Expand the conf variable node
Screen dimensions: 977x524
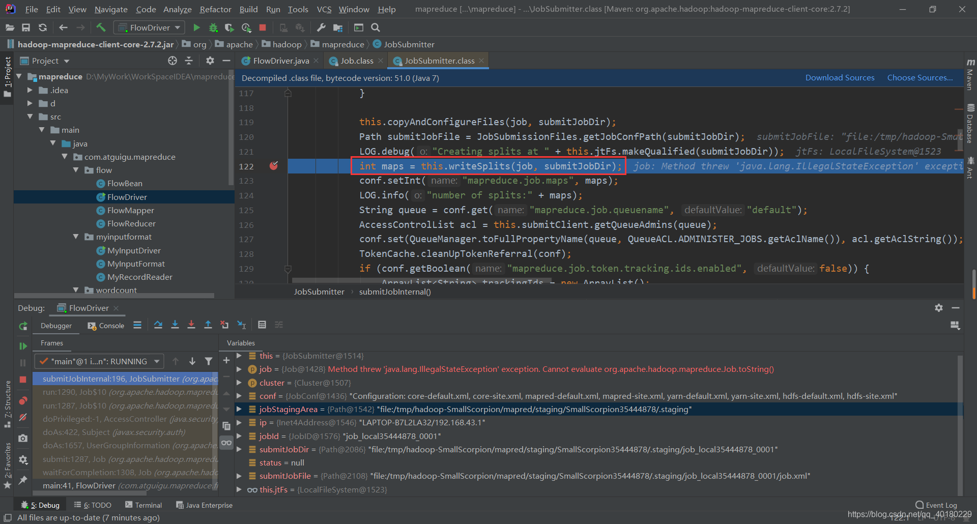[x=239, y=396]
